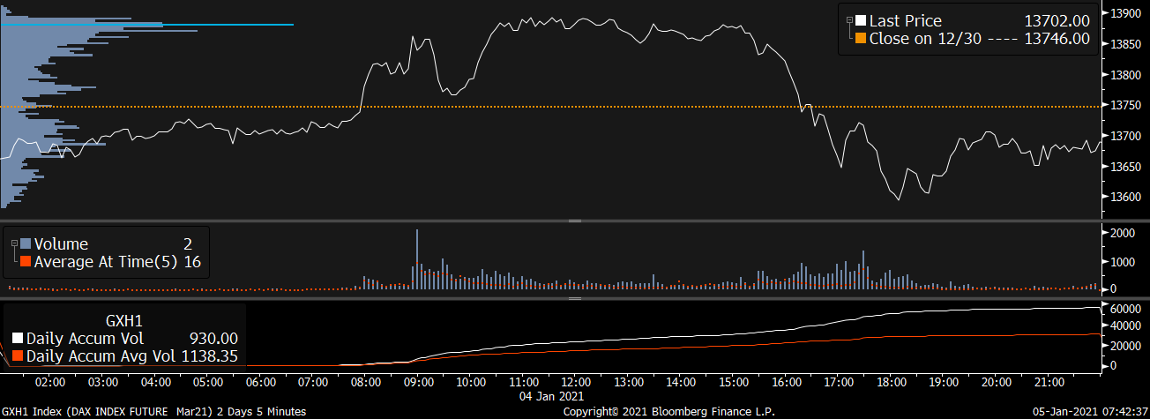Click the Last Price value 13702.00
The image size is (1150, 419).
coord(1057,20)
